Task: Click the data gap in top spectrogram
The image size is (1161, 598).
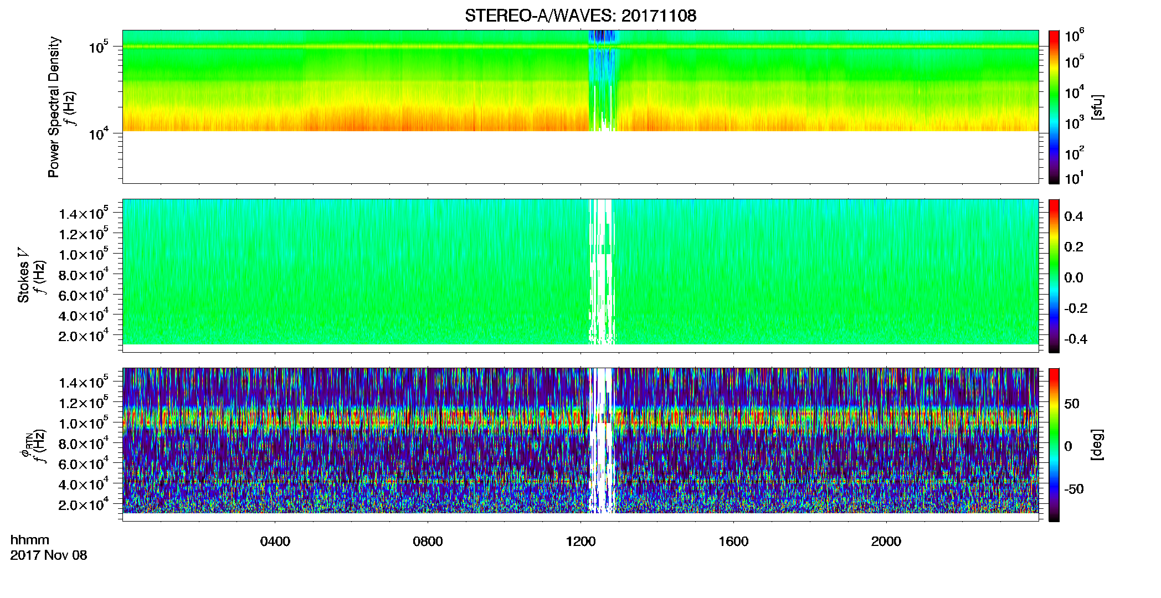Action: pyautogui.click(x=603, y=81)
